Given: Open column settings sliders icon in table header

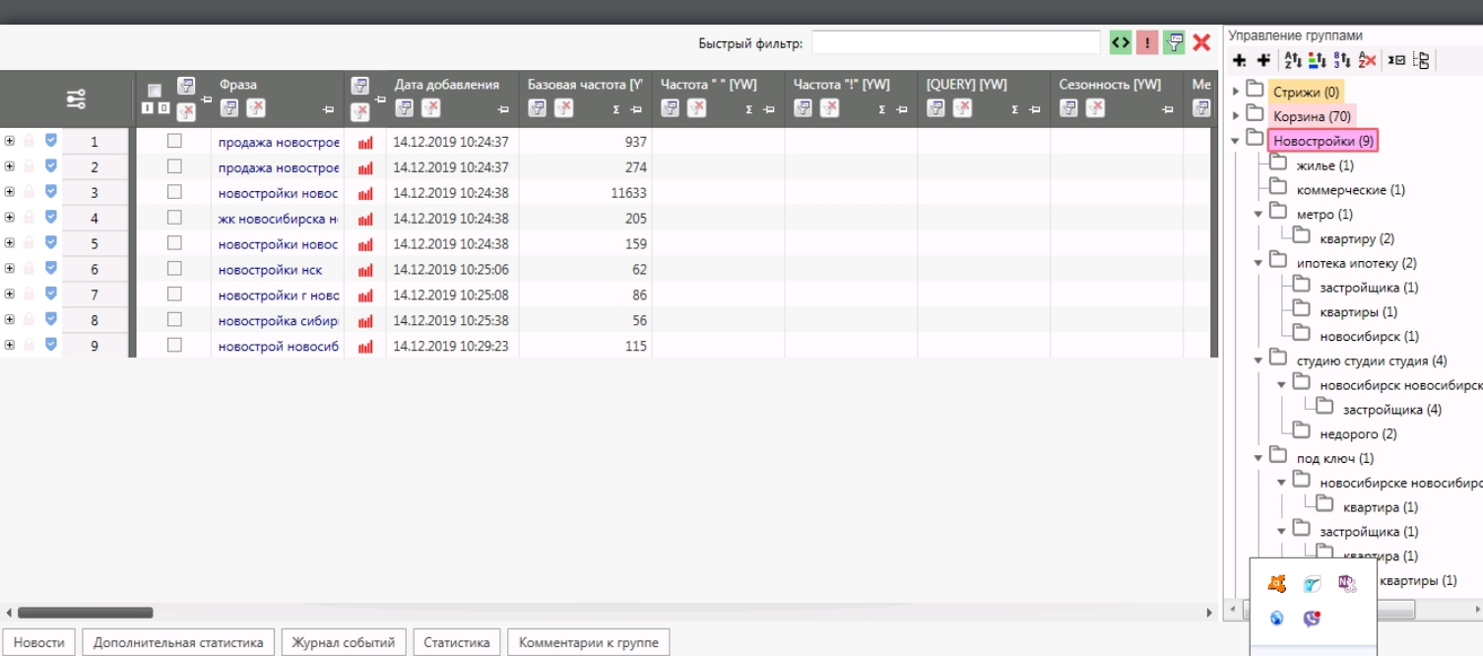Looking at the screenshot, I should tap(76, 98).
